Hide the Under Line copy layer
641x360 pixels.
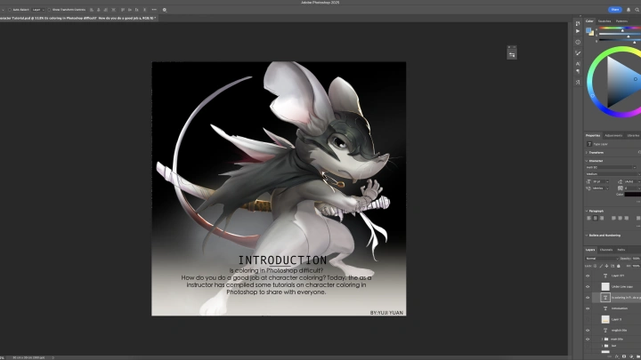click(x=588, y=287)
